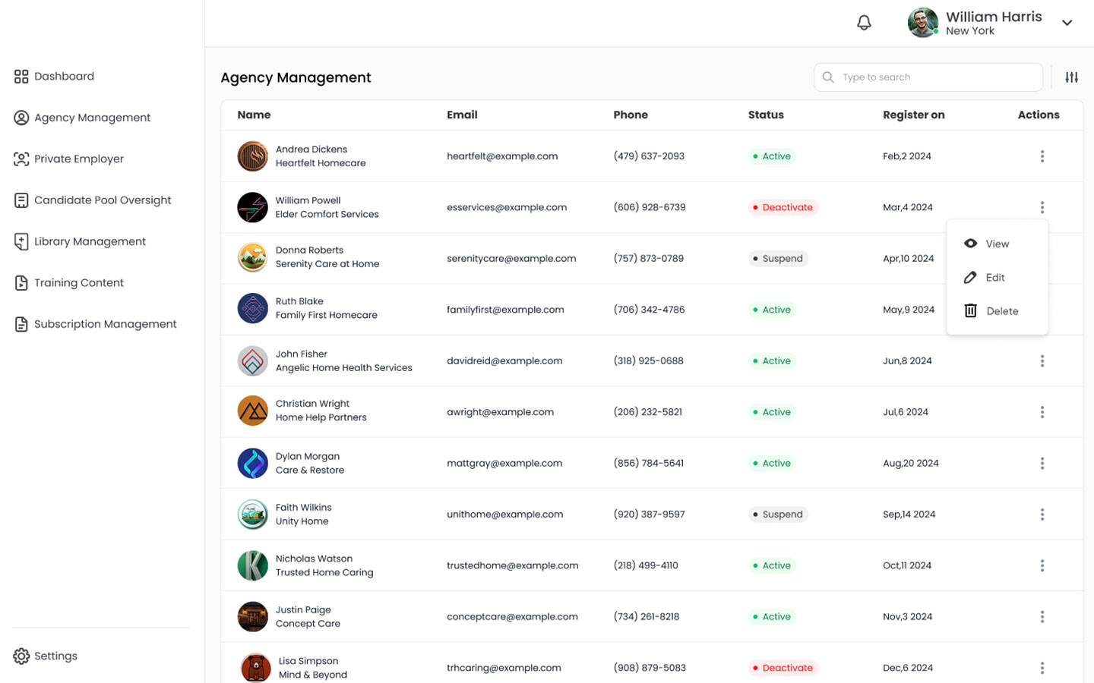Click in the Type to search field
Image resolution: width=1094 pixels, height=683 pixels.
[x=928, y=77]
